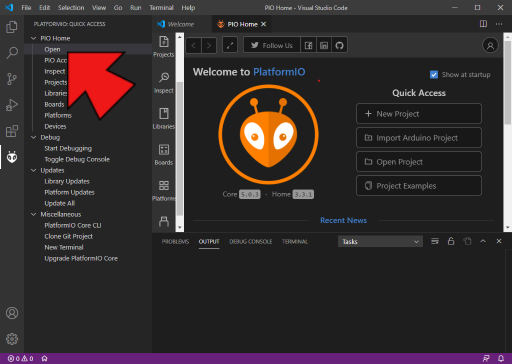Open Source Control in activity bar
This screenshot has height=364, width=512.
tap(12, 79)
